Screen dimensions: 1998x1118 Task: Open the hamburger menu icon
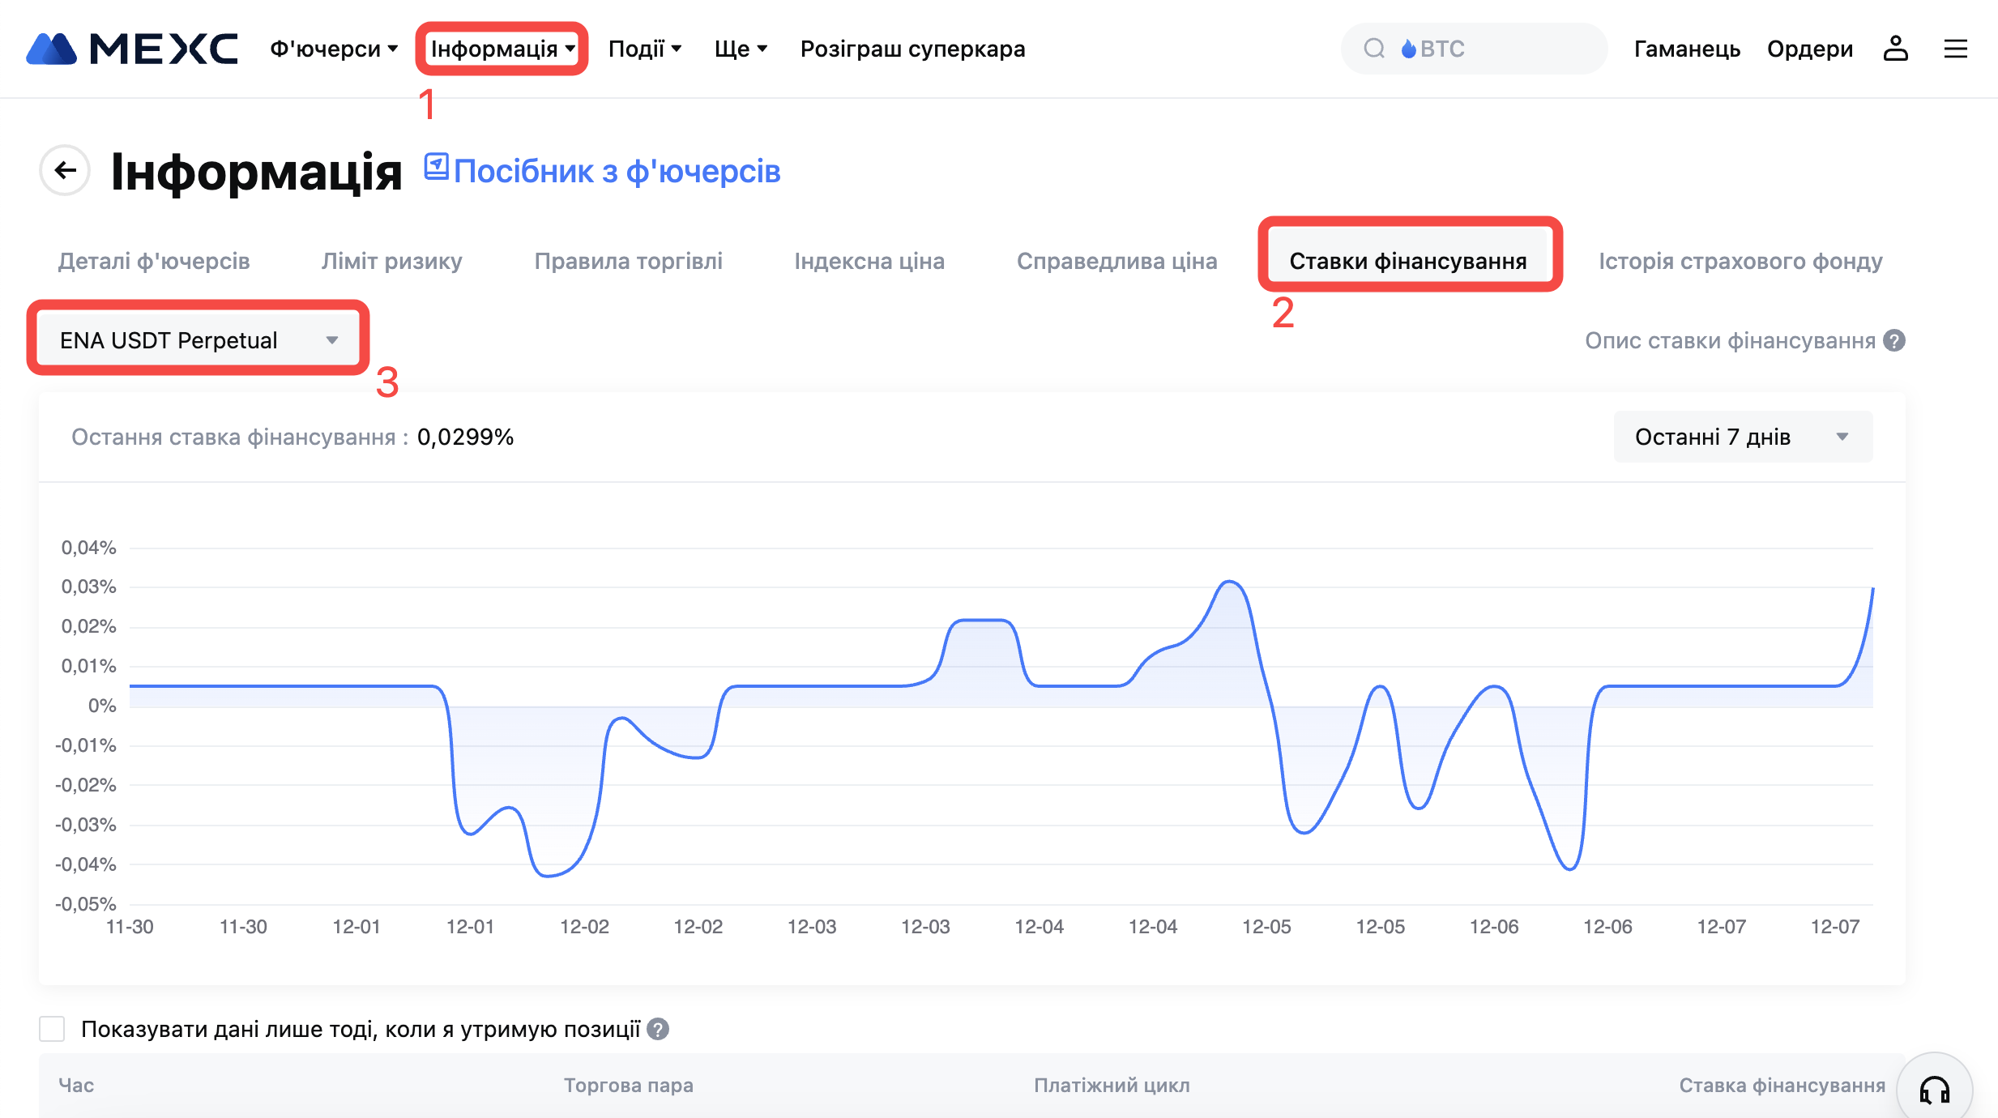[1955, 49]
